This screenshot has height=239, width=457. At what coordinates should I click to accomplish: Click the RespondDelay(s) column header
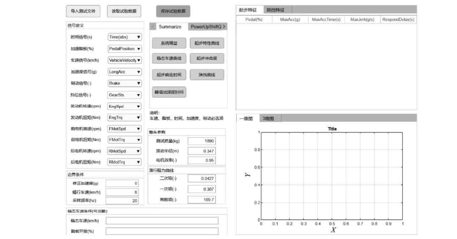point(398,19)
